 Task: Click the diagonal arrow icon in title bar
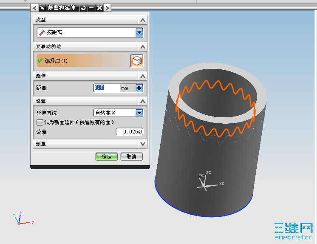pyautogui.click(x=42, y=8)
